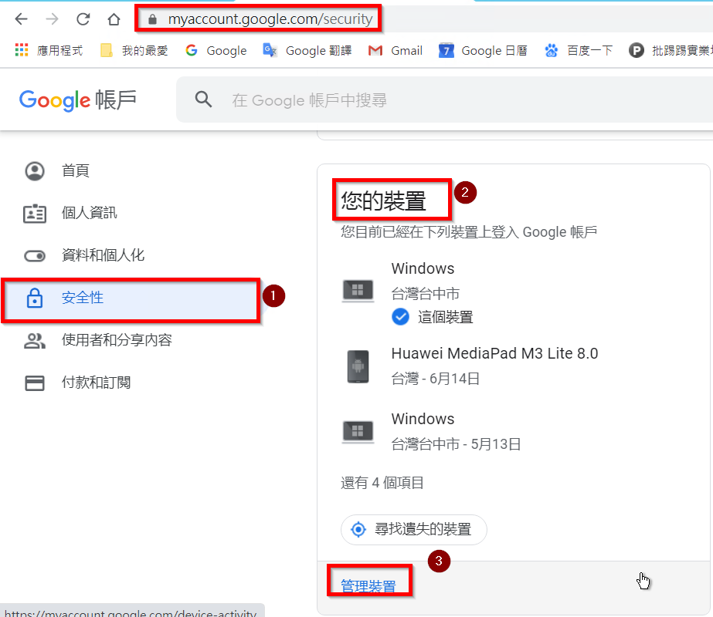Click the Android phone icon for Huawei MediaPad
The width and height of the screenshot is (713, 617).
click(x=358, y=366)
